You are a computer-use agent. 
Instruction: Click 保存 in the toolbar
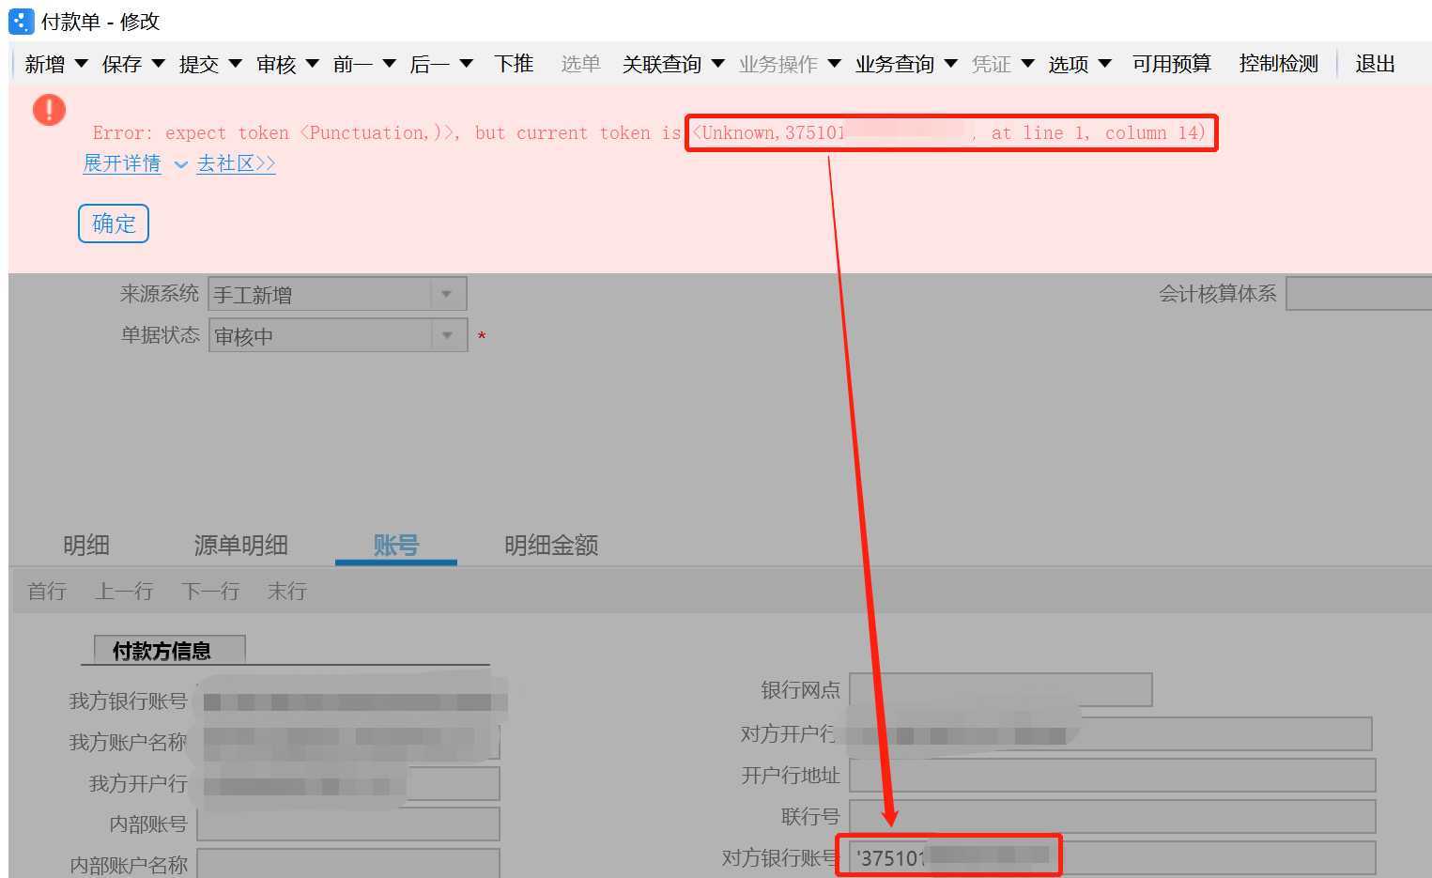(x=122, y=64)
